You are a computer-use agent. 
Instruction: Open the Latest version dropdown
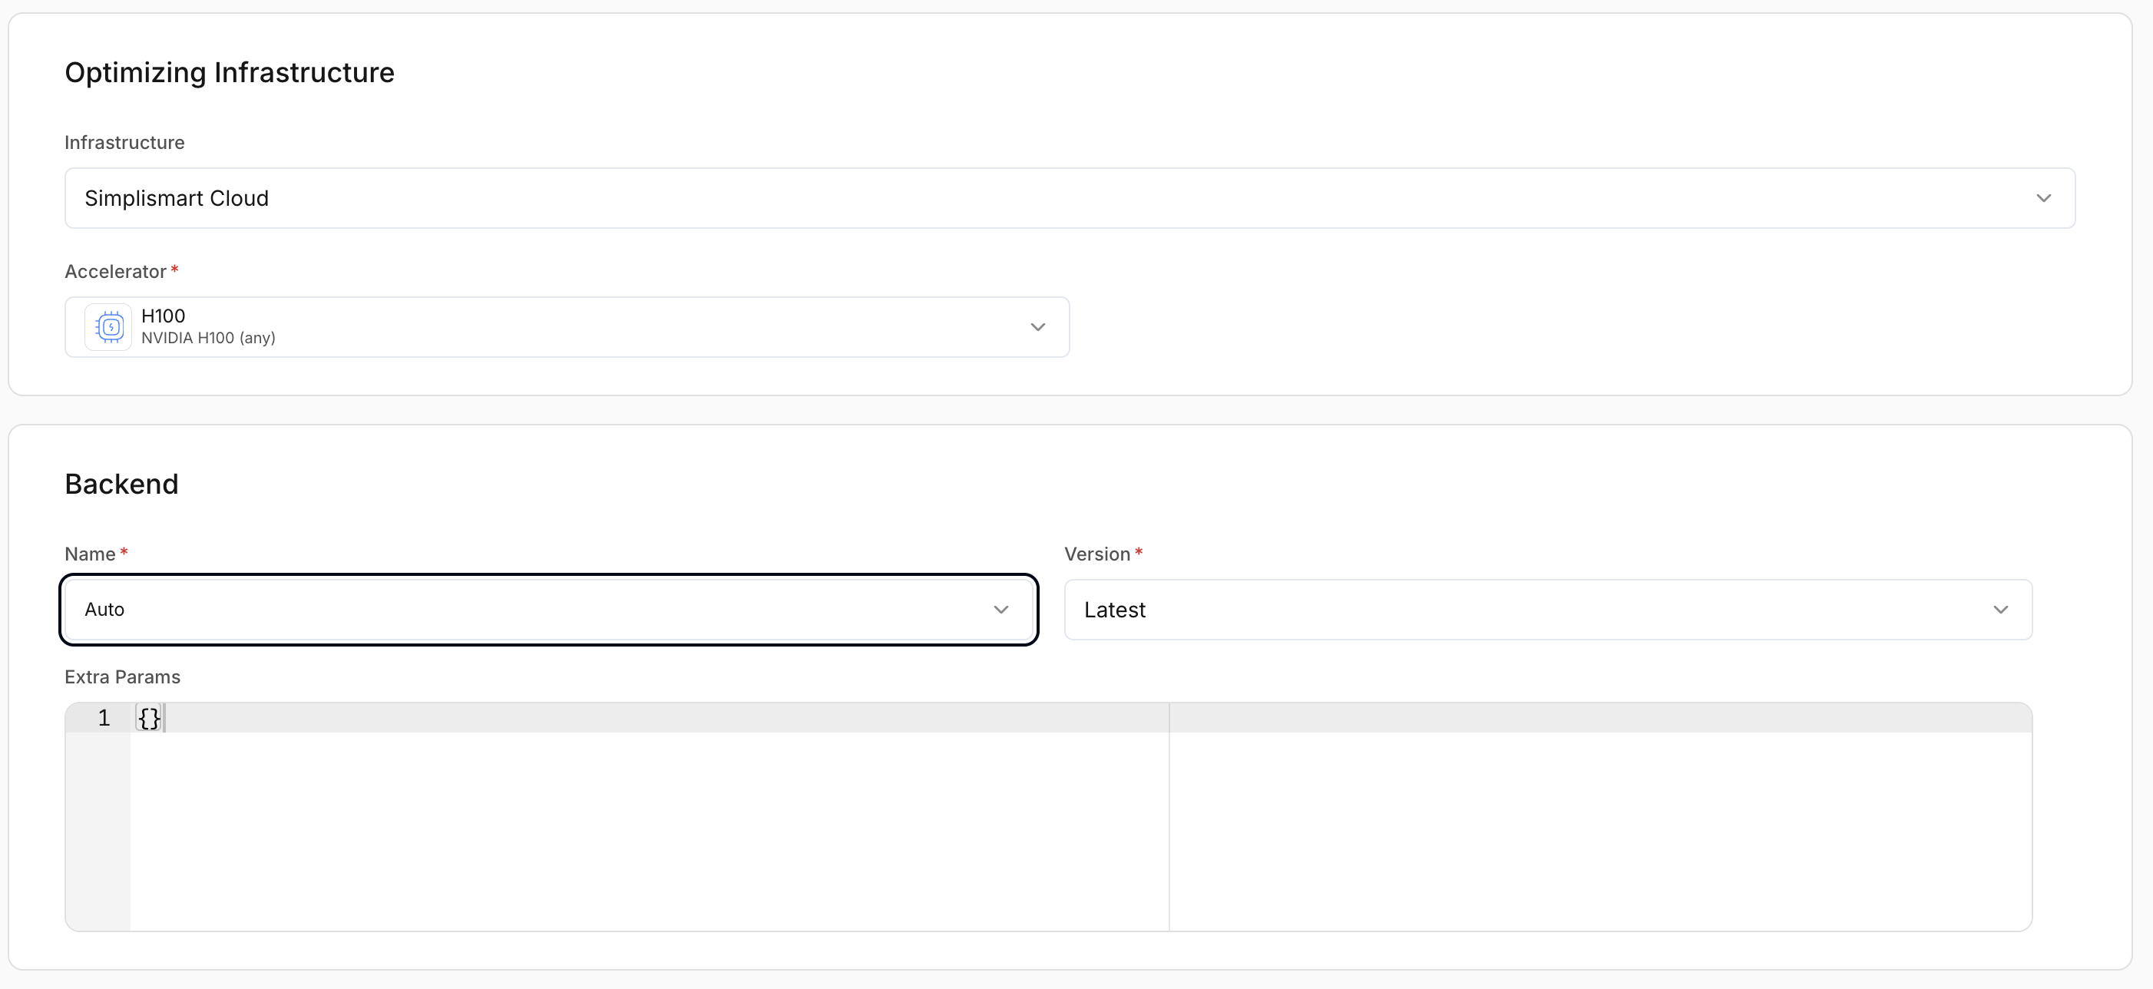(x=1548, y=610)
